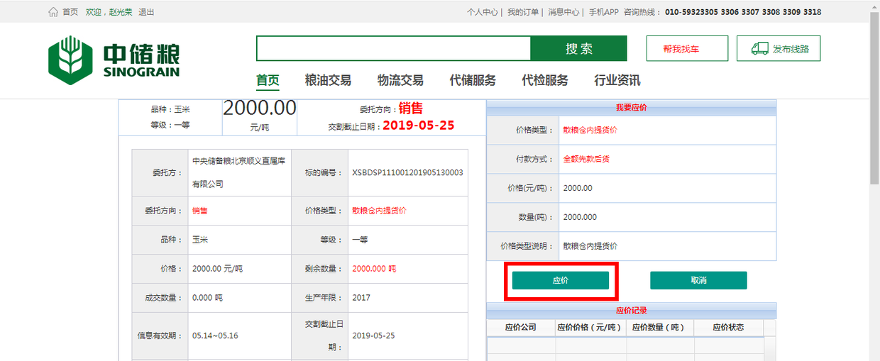Click the 应价记录 section header
Image resolution: width=880 pixels, height=361 pixels.
(632, 311)
